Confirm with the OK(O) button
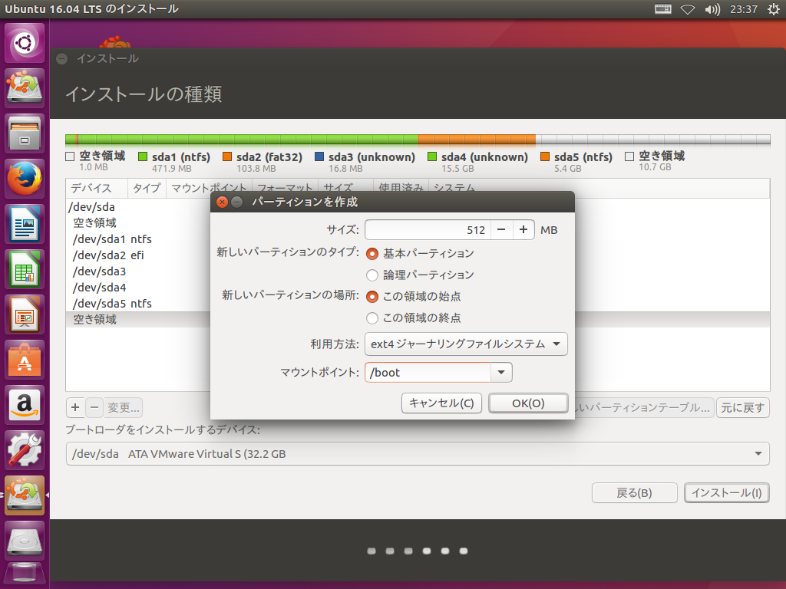Screen dimensions: 786x589 (x=528, y=403)
